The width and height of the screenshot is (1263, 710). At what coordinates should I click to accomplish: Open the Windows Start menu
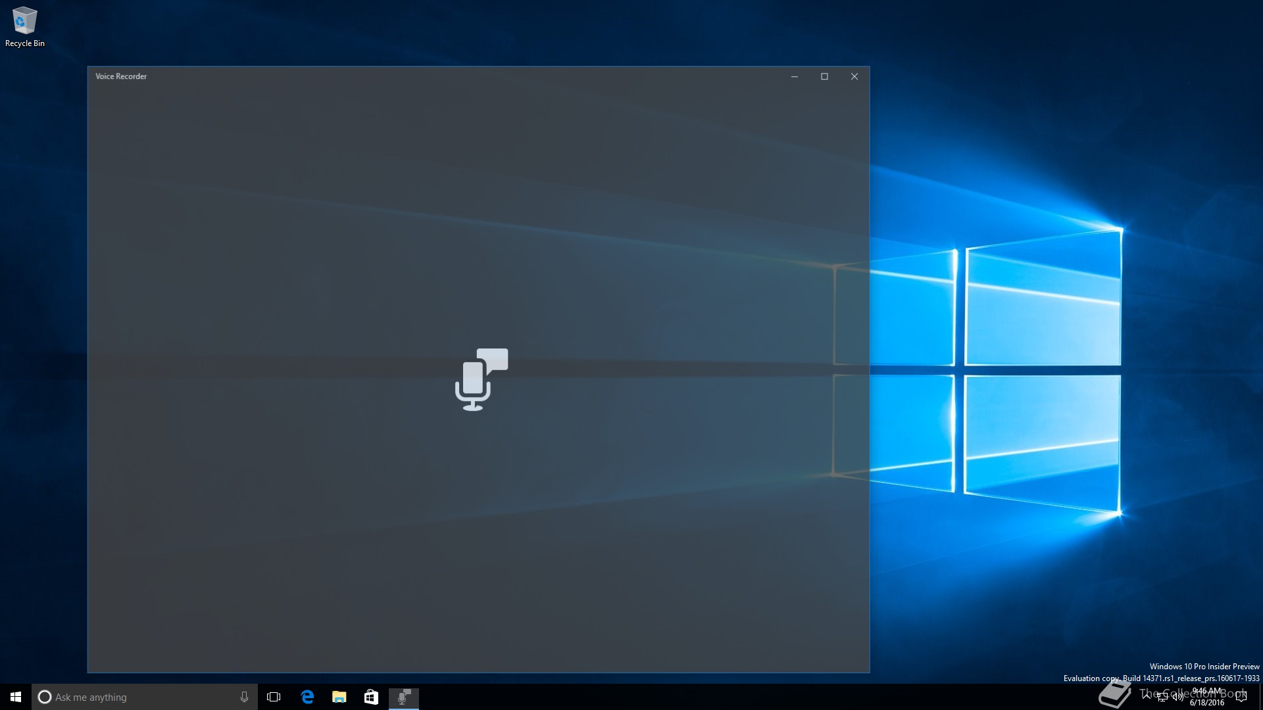(16, 697)
